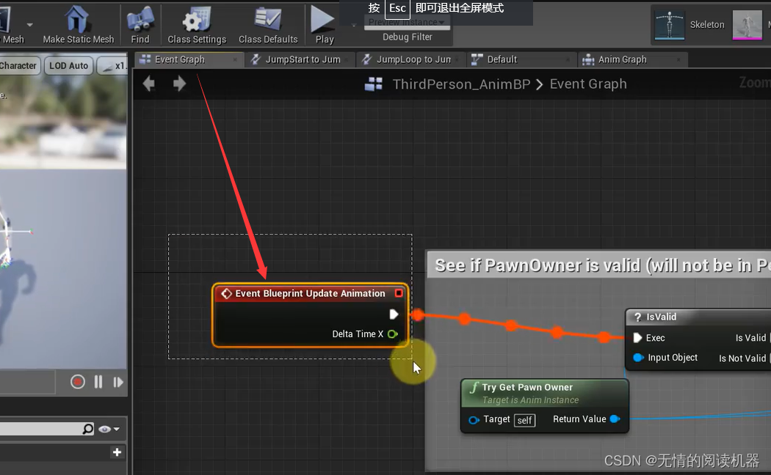Click exec output pin of Update Animation event
The width and height of the screenshot is (771, 475).
(394, 314)
